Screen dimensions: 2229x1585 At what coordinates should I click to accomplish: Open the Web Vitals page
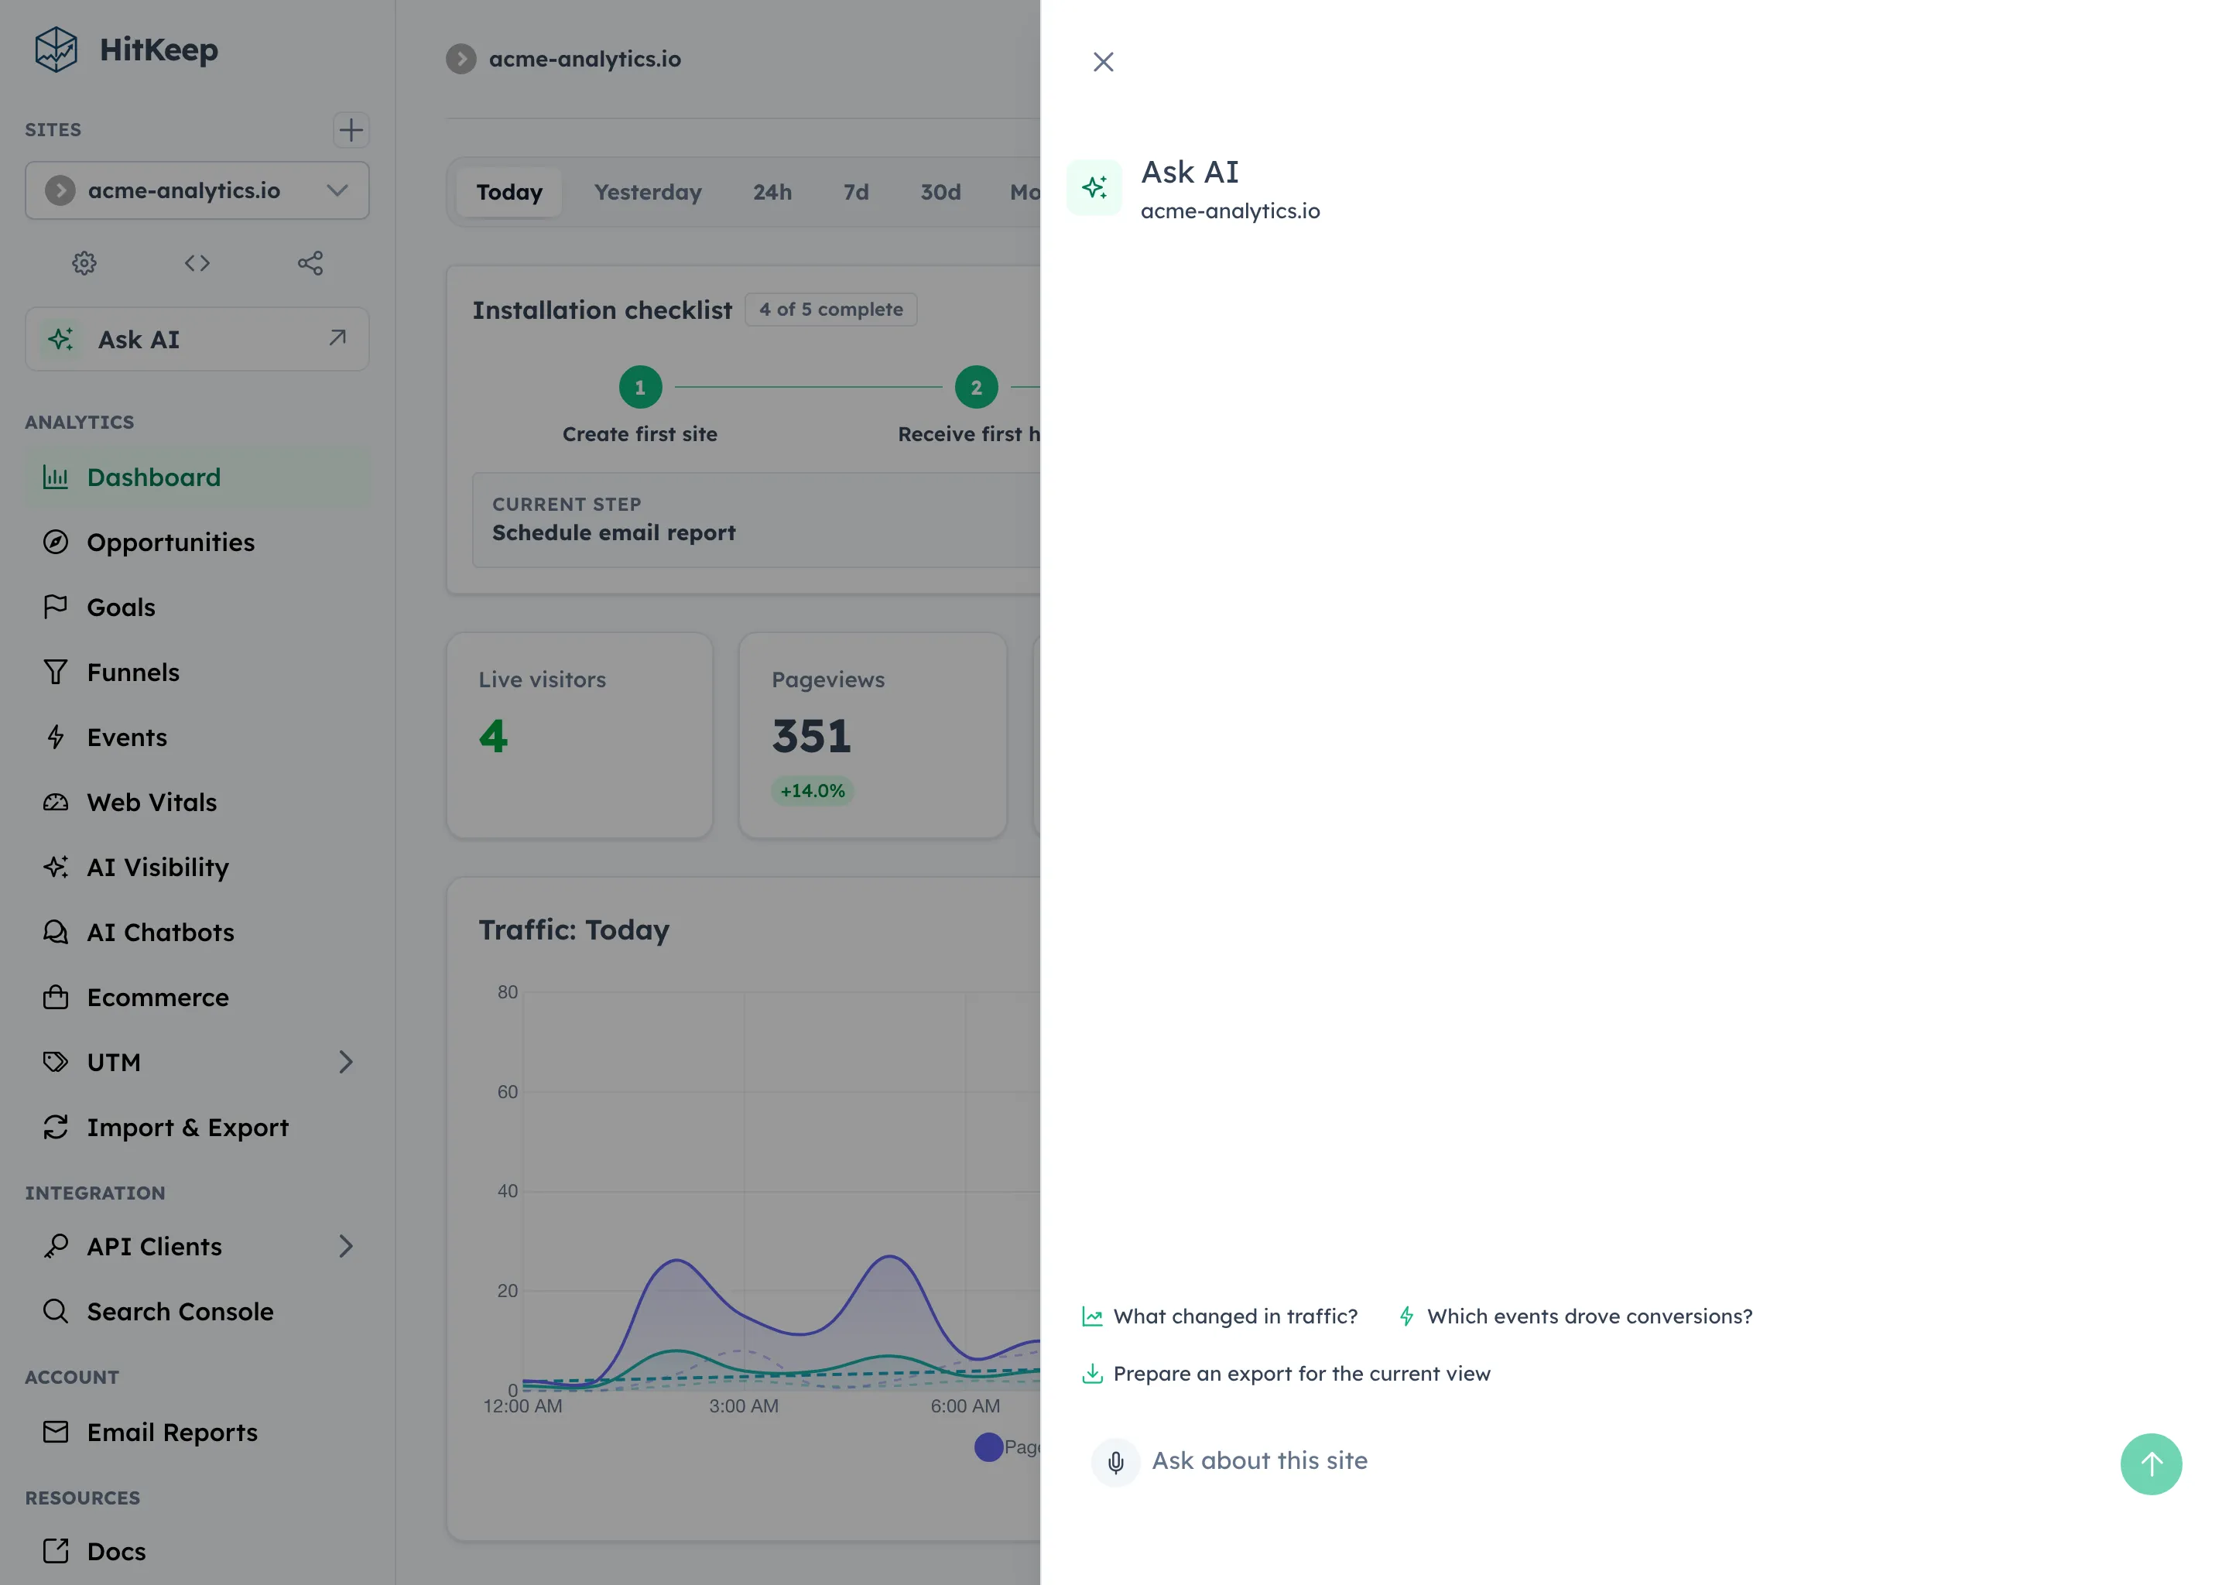(x=197, y=803)
